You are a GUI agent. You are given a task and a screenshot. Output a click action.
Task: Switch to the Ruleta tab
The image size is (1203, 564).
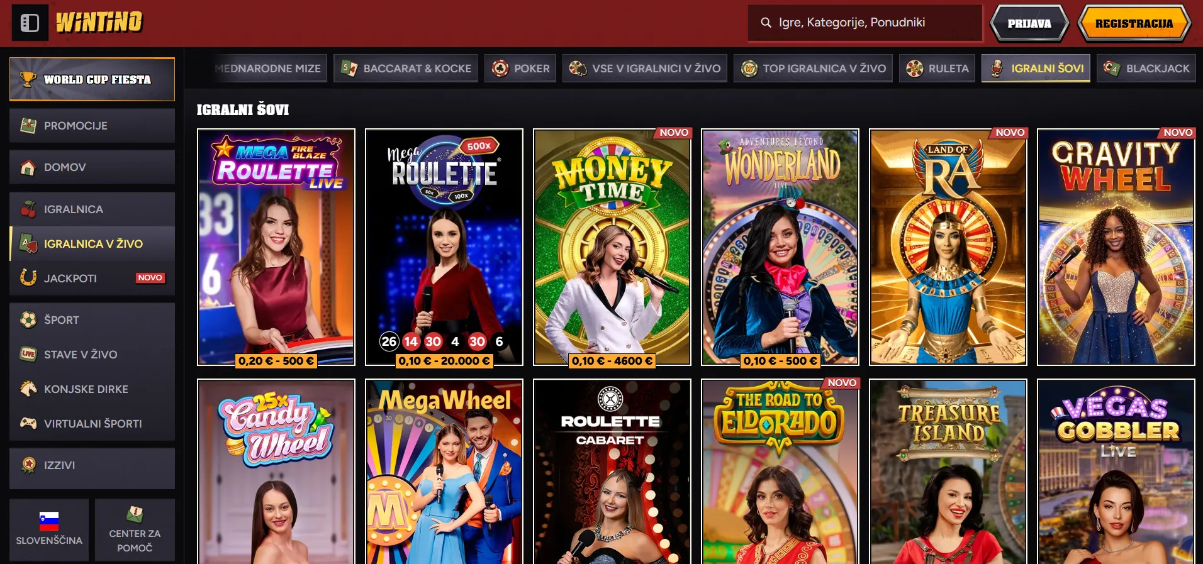937,69
